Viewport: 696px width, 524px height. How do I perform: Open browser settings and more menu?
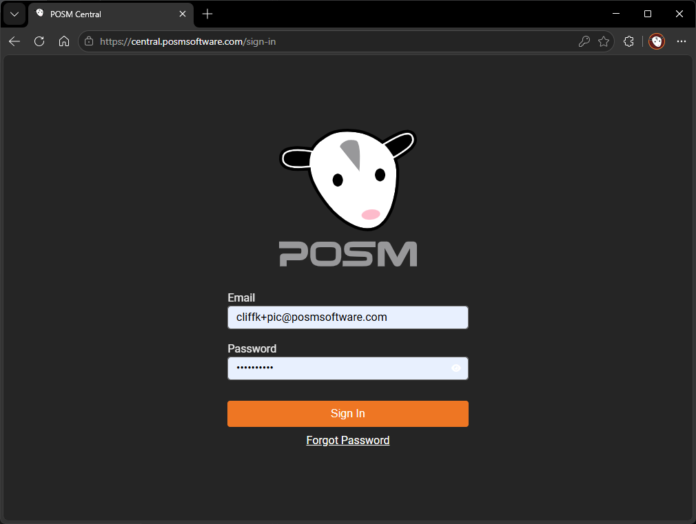[x=682, y=42]
